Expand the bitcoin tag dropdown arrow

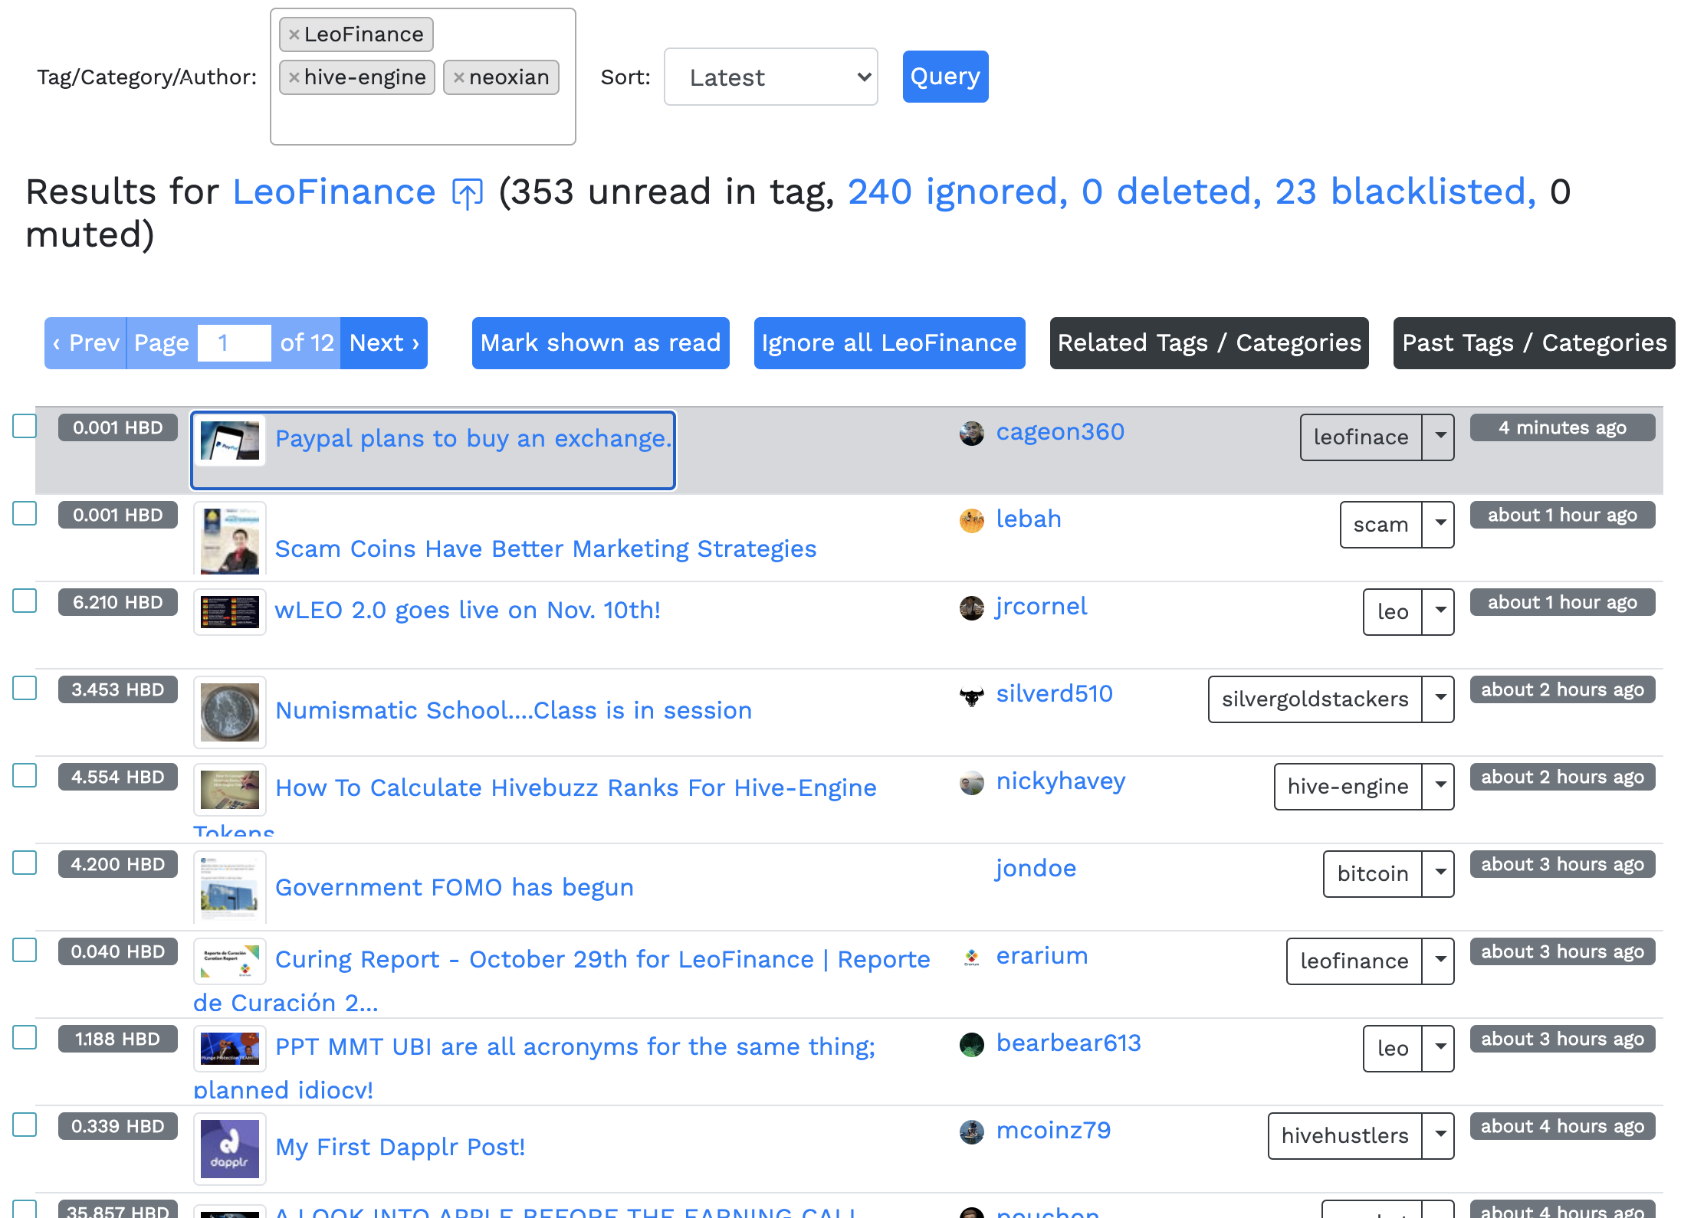click(1439, 874)
